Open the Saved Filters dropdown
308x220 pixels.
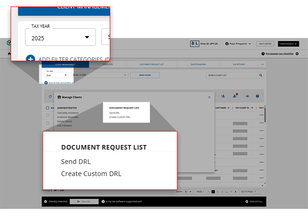[100, 75]
